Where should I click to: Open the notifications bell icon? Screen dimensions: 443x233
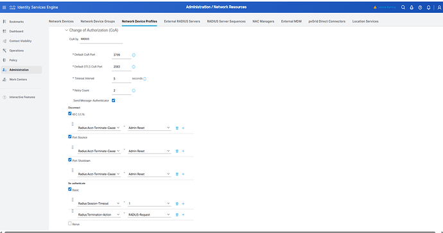(x=429, y=8)
